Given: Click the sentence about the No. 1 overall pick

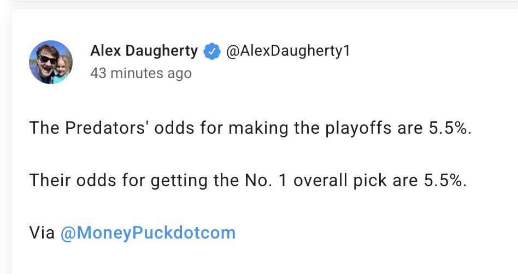Looking at the screenshot, I should (x=248, y=181).
